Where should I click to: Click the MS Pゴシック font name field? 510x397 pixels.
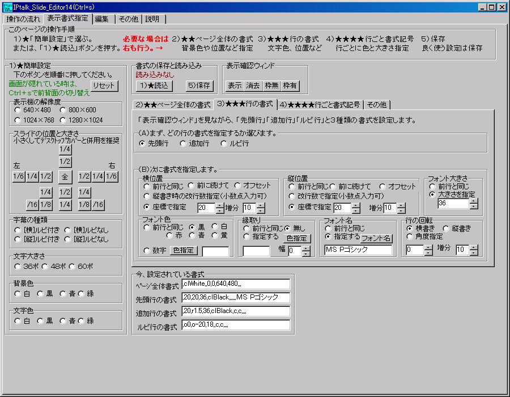(358, 250)
